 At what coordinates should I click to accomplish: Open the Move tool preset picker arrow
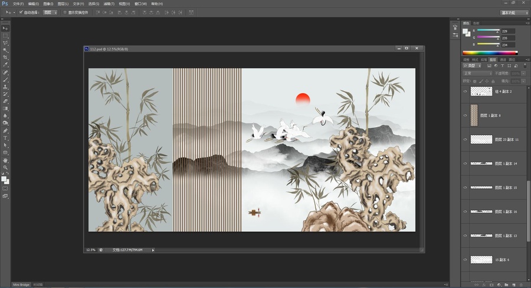pos(14,12)
